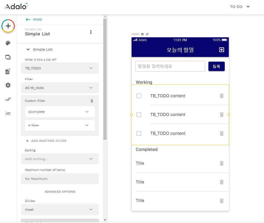This screenshot has height=223, width=264.
Task: Click third TB_TODO content text
Action: [x=168, y=134]
